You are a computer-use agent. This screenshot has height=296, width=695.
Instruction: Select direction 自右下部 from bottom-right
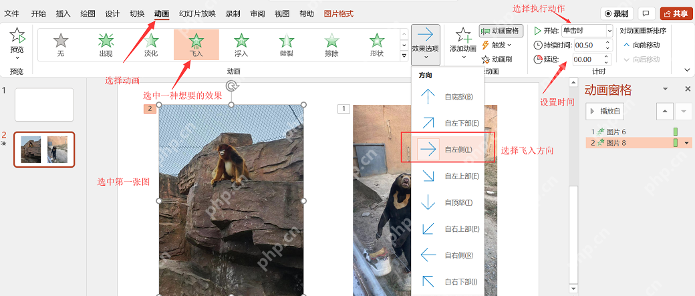point(447,281)
